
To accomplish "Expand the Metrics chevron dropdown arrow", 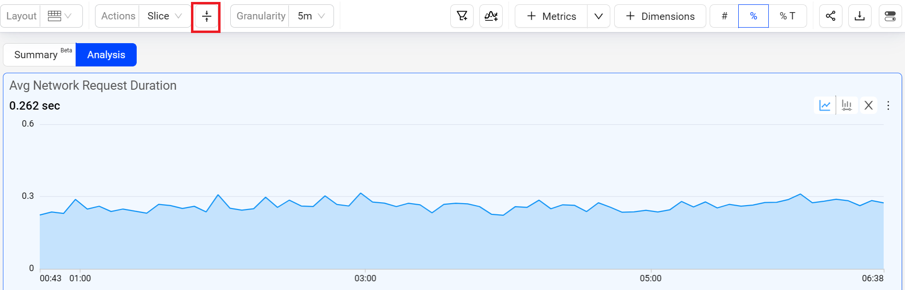I will pyautogui.click(x=599, y=16).
